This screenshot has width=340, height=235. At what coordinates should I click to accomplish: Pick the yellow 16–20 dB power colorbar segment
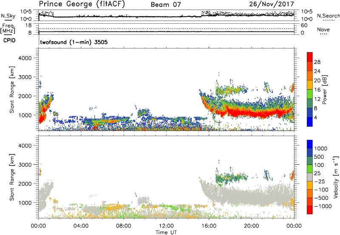310,85
